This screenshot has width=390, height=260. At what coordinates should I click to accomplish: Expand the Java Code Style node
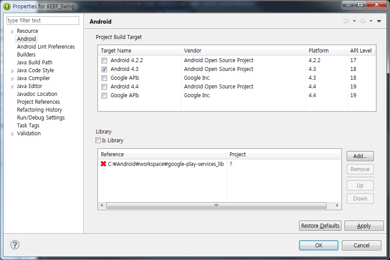(12, 71)
